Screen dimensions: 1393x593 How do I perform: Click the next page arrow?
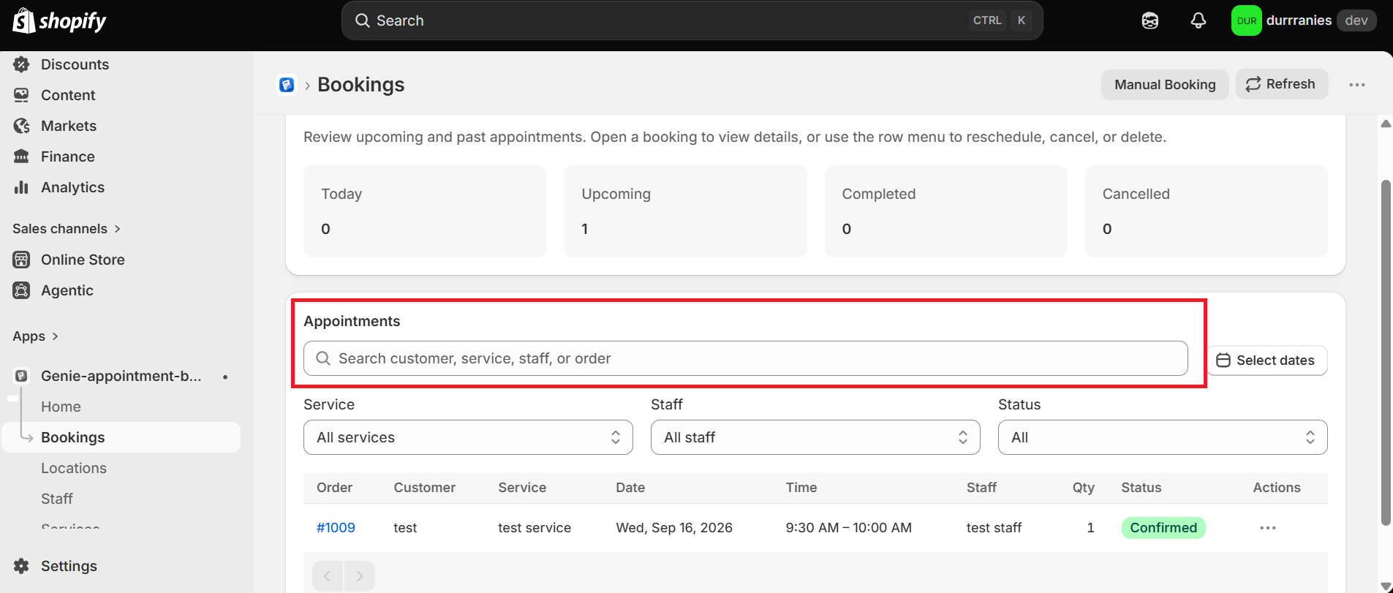pyautogui.click(x=359, y=576)
